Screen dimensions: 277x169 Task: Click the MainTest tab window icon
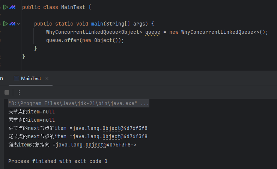pos(16,78)
